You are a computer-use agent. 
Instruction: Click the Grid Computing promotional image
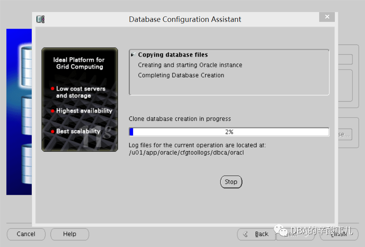[80, 100]
